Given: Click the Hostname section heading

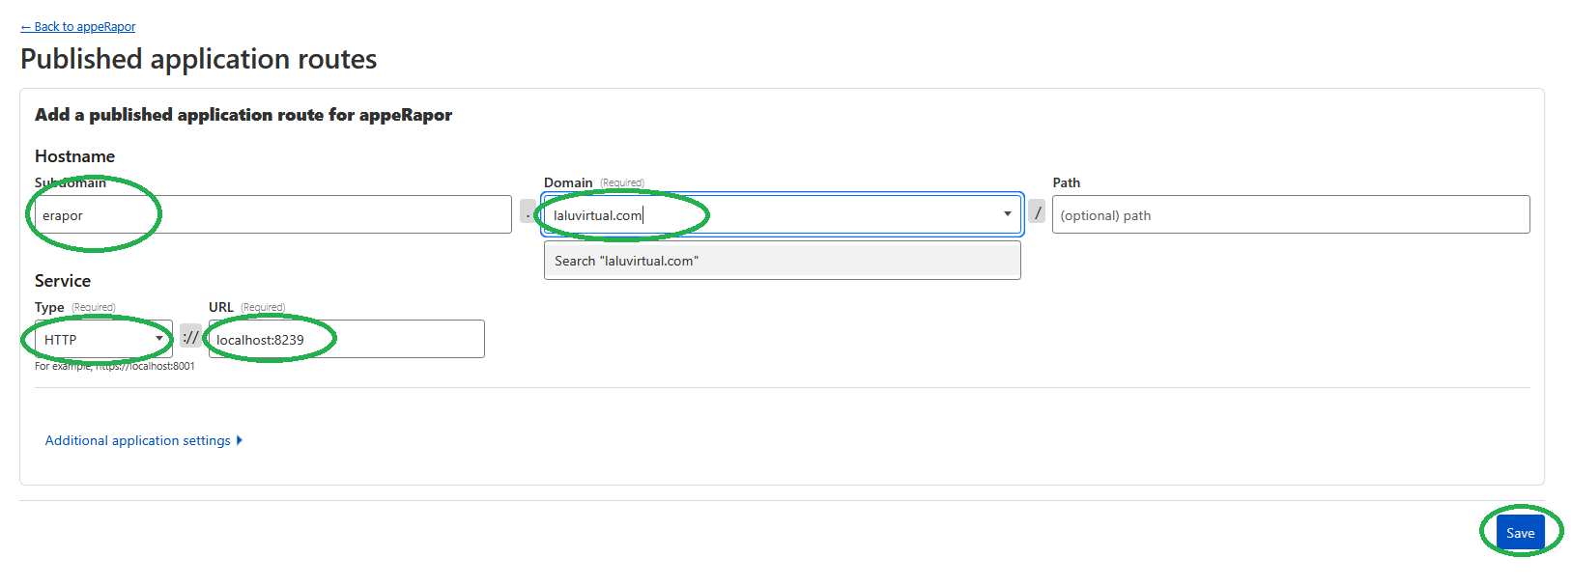Looking at the screenshot, I should tap(74, 156).
